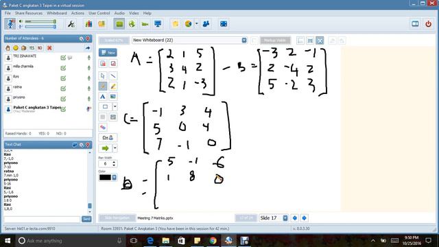Select the text tool A

click(103, 97)
